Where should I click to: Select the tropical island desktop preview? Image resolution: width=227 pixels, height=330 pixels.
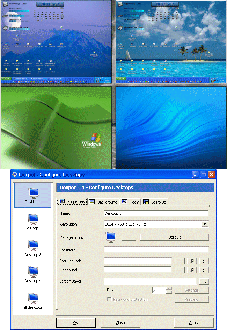pyautogui.click(x=171, y=42)
